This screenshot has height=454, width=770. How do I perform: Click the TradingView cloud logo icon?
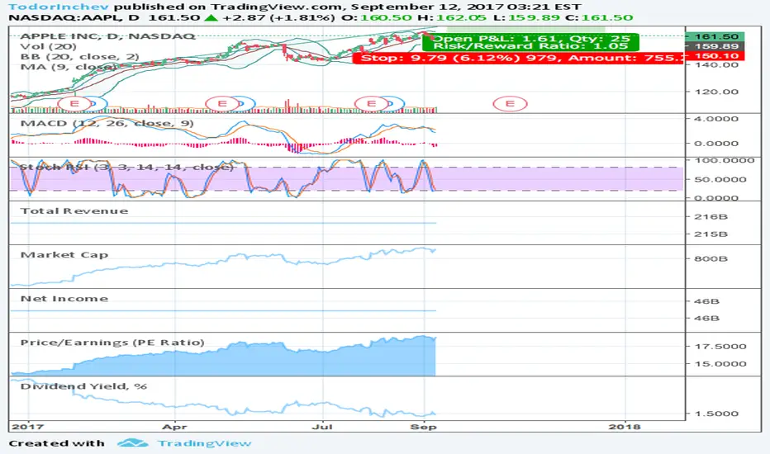(132, 443)
